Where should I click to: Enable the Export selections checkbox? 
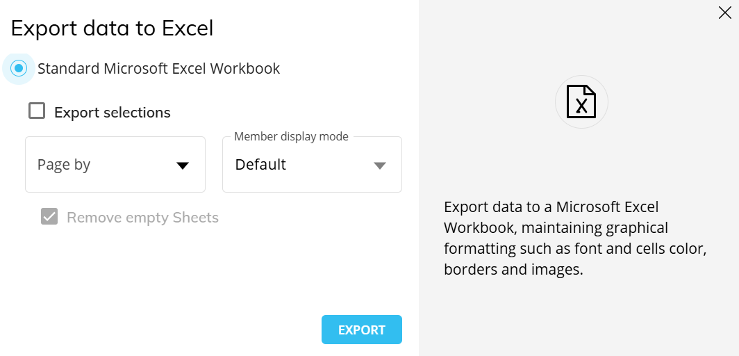pos(37,111)
